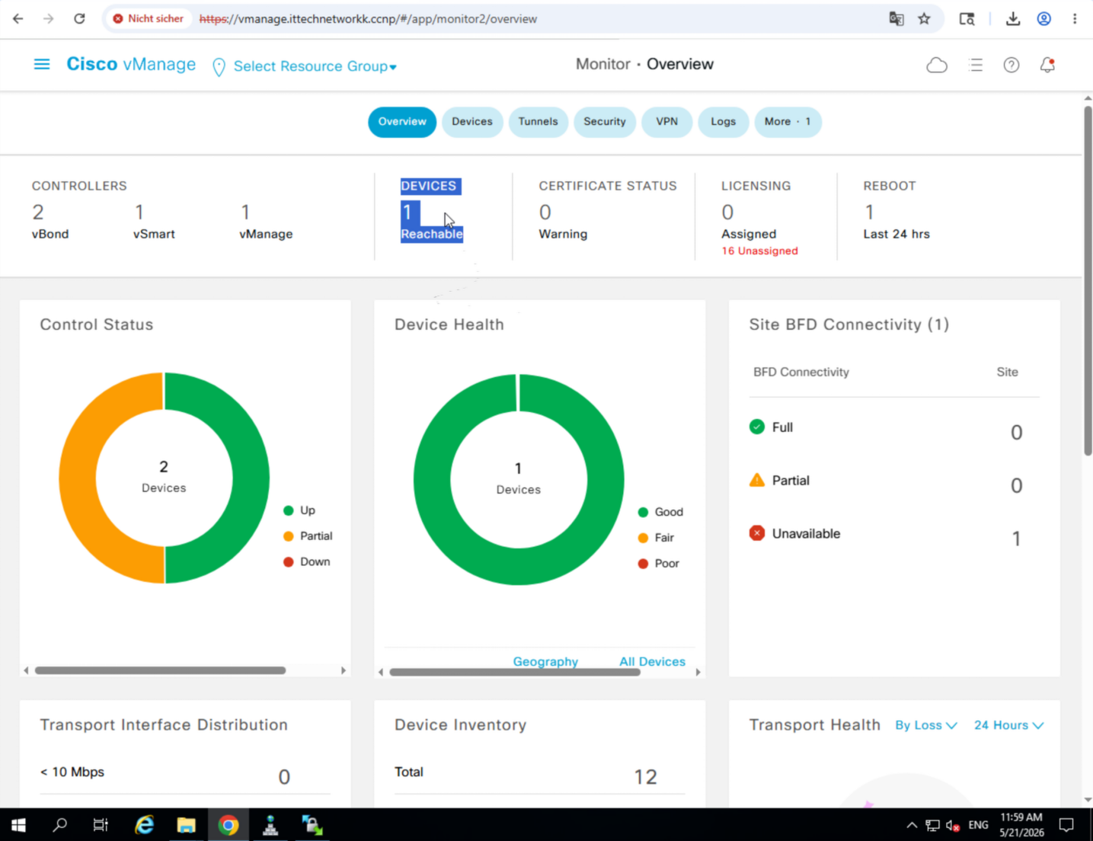
Task: Click the vBond controller count 2
Action: point(38,212)
